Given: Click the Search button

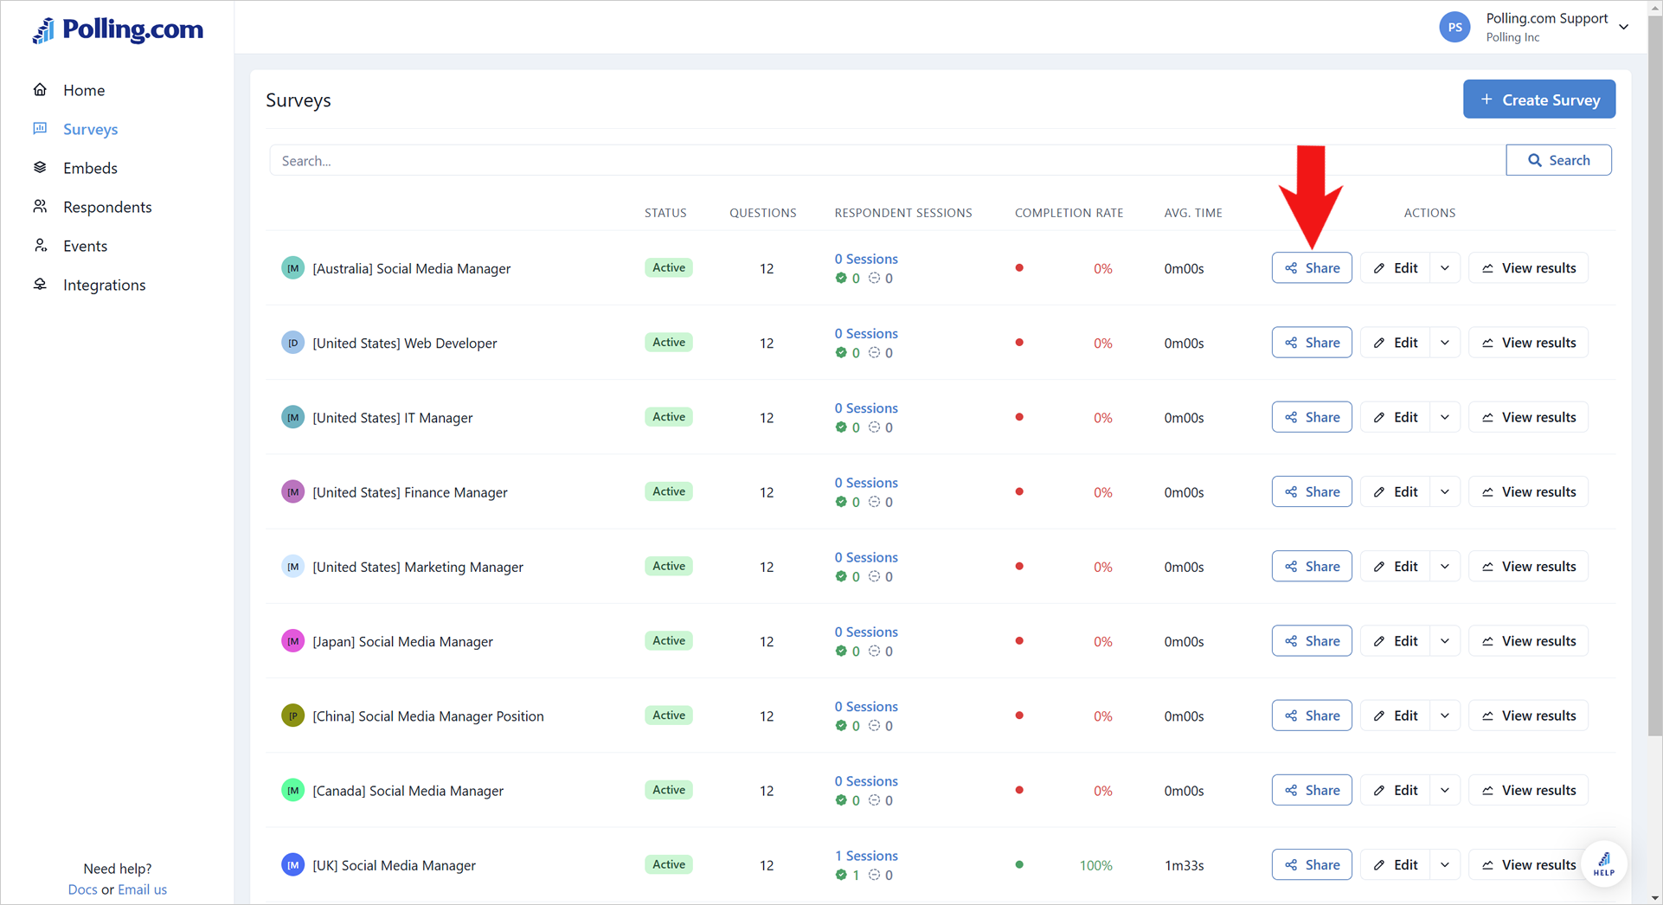Looking at the screenshot, I should pos(1558,160).
